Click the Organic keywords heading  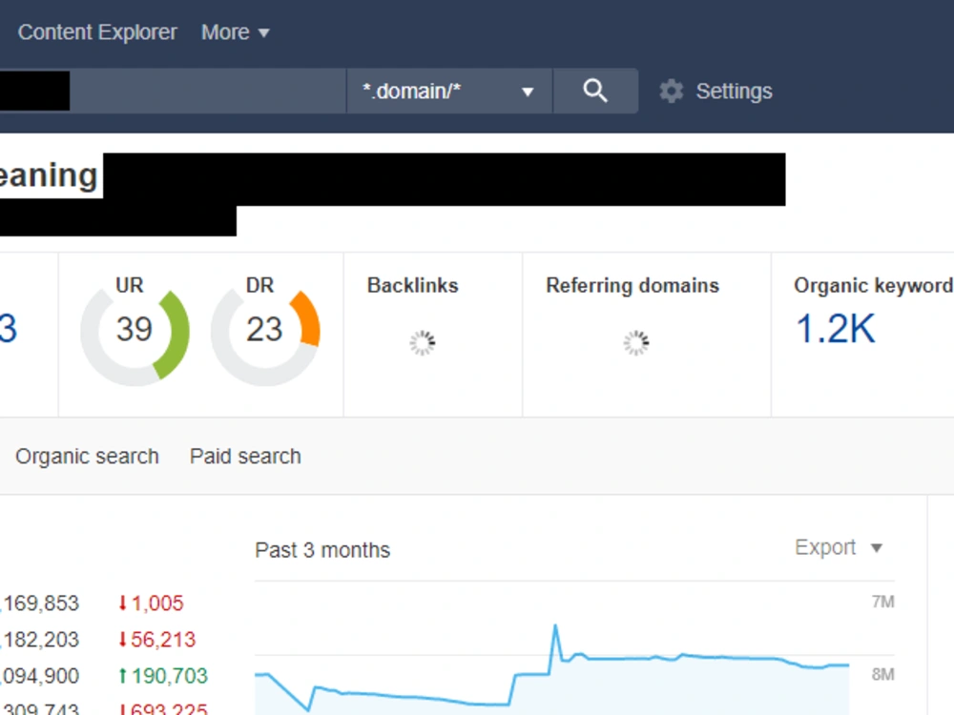point(874,285)
